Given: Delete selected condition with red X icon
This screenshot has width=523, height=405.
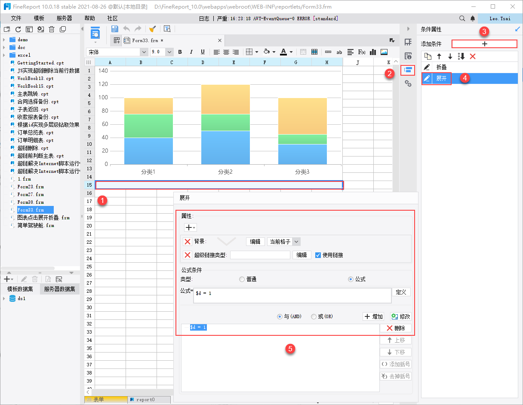Looking at the screenshot, I should [473, 56].
